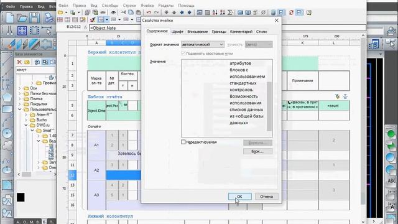Expand the Оси folder
This screenshot has width=398, height=224.
20,88
